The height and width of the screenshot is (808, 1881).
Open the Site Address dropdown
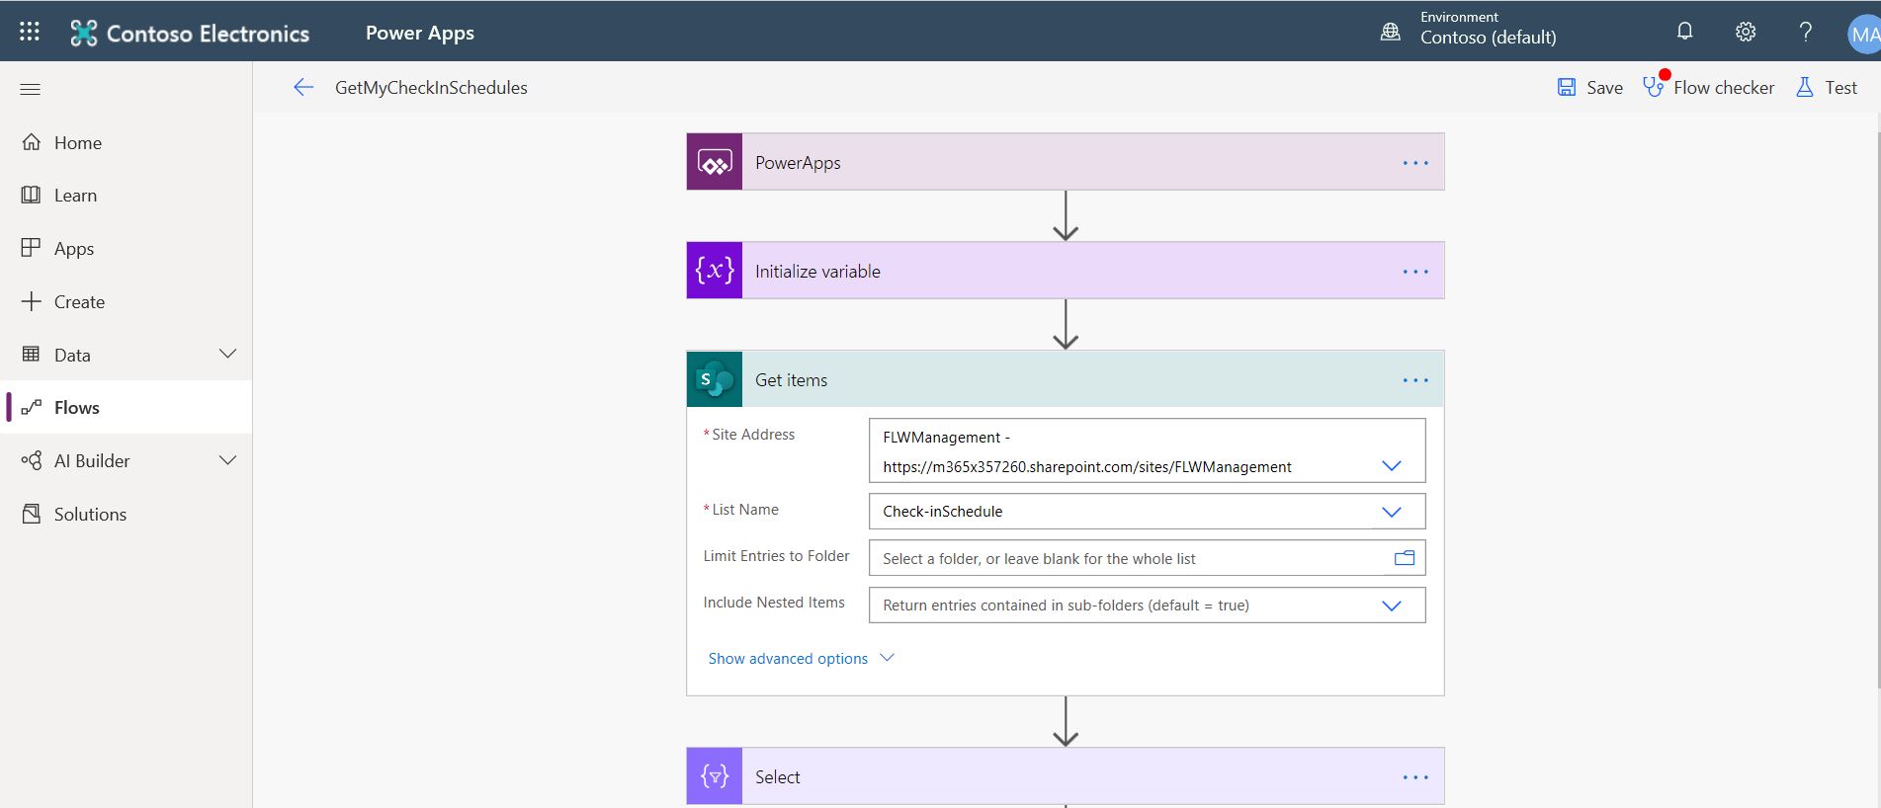[x=1392, y=465]
